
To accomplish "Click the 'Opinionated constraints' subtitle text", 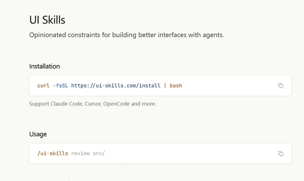I will (127, 35).
